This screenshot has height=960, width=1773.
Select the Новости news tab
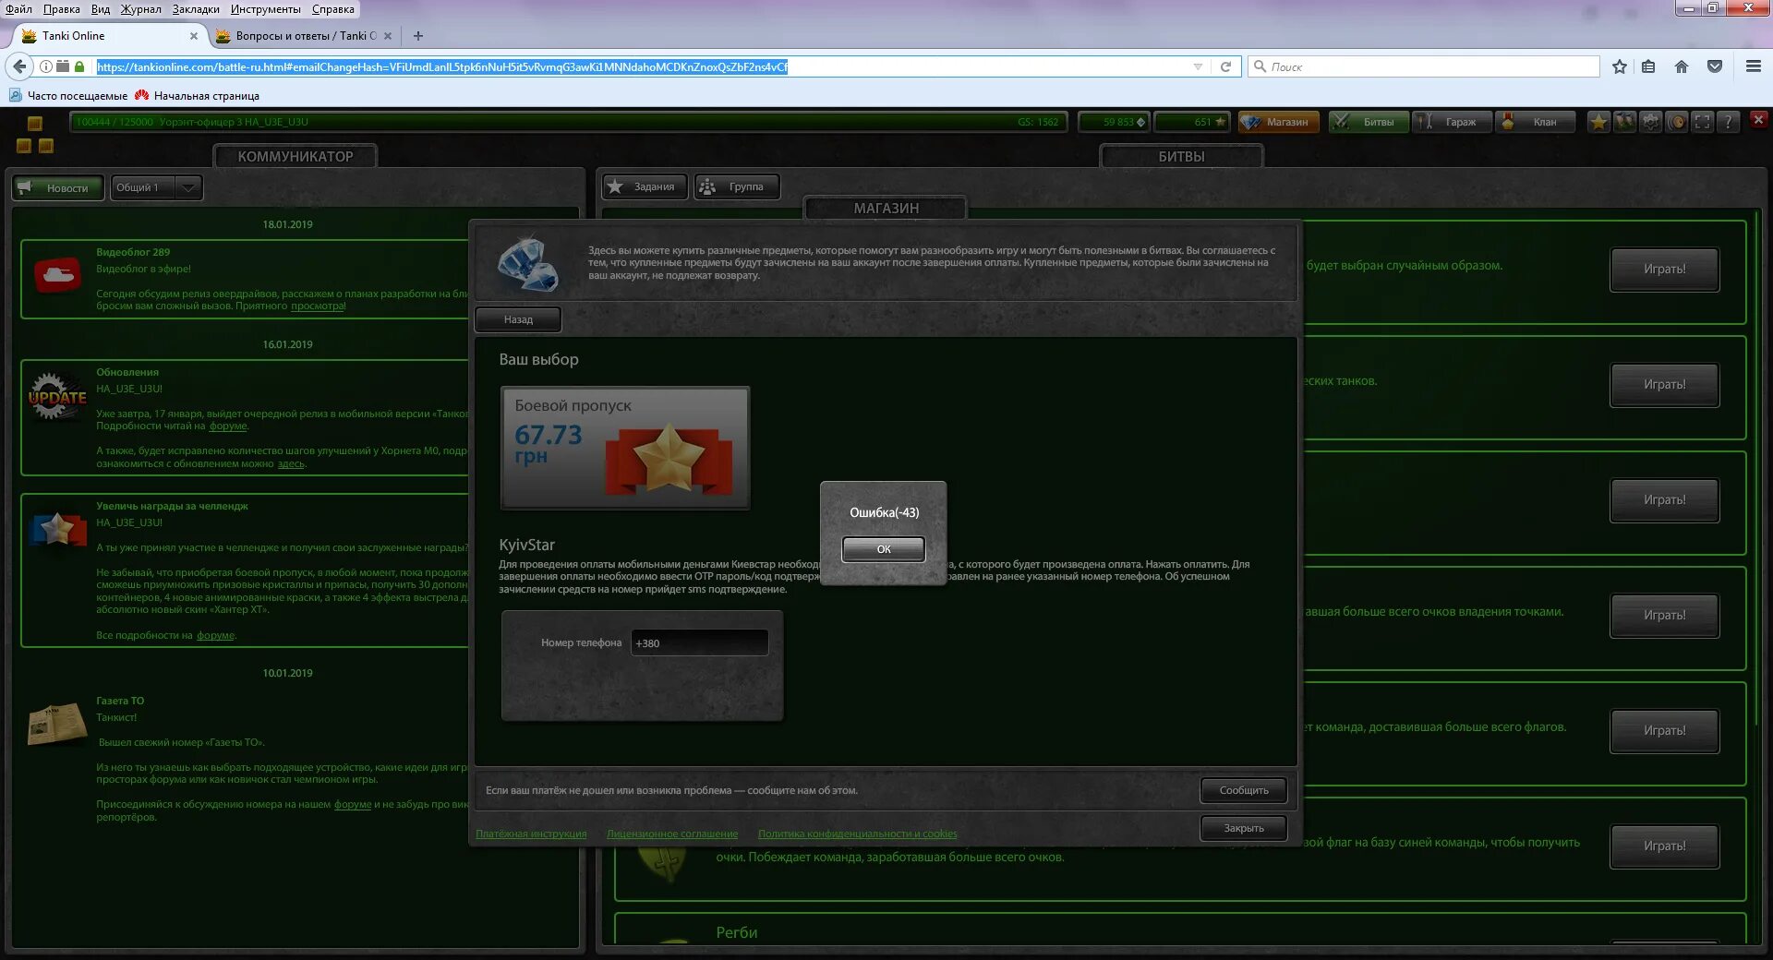(58, 187)
